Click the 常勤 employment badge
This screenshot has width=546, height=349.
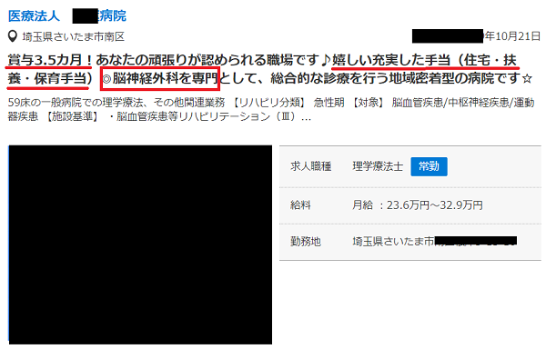click(429, 166)
